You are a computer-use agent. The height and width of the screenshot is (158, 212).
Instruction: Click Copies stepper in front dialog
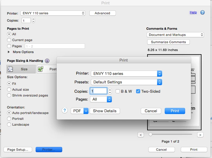pyautogui.click(x=110, y=91)
